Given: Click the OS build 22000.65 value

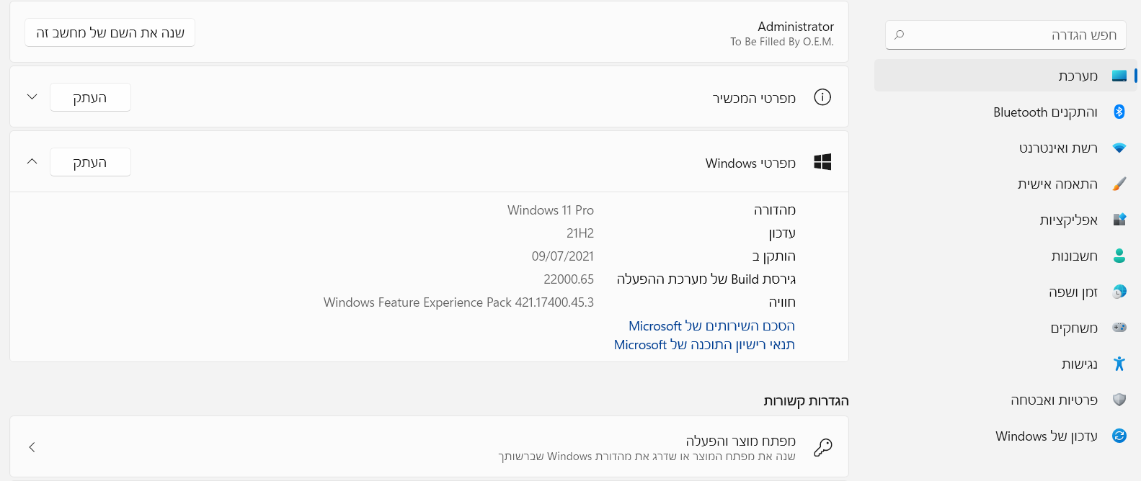Looking at the screenshot, I should pos(569,279).
